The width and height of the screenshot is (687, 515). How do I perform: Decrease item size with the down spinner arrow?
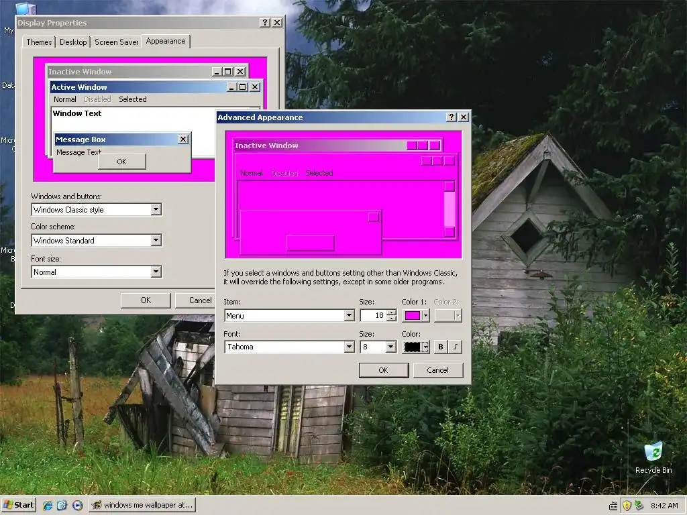click(x=391, y=319)
